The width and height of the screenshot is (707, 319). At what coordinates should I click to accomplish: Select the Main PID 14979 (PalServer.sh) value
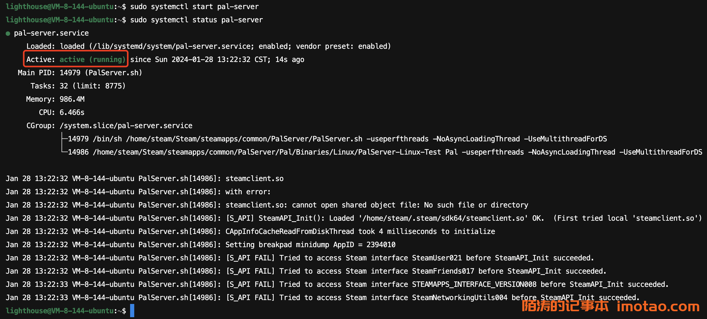(101, 73)
